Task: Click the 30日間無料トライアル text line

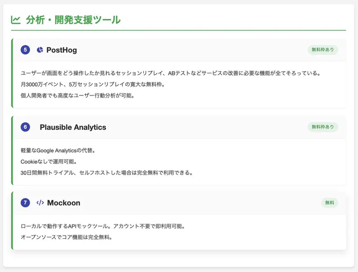Action: [107, 173]
